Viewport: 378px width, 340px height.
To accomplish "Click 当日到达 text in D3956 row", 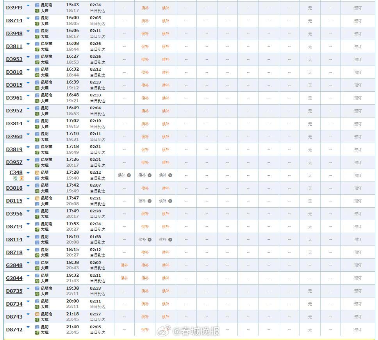I will (97, 217).
